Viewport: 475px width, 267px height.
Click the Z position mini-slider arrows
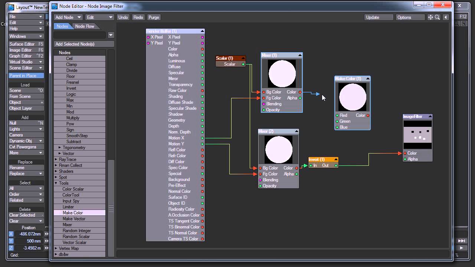pos(46,248)
